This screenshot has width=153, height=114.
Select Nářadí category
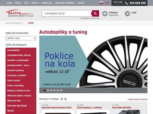pyautogui.click(x=21, y=111)
